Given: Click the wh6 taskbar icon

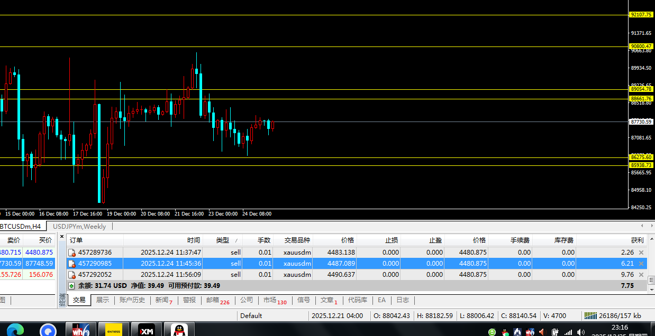Looking at the screenshot, I should coord(81,330).
